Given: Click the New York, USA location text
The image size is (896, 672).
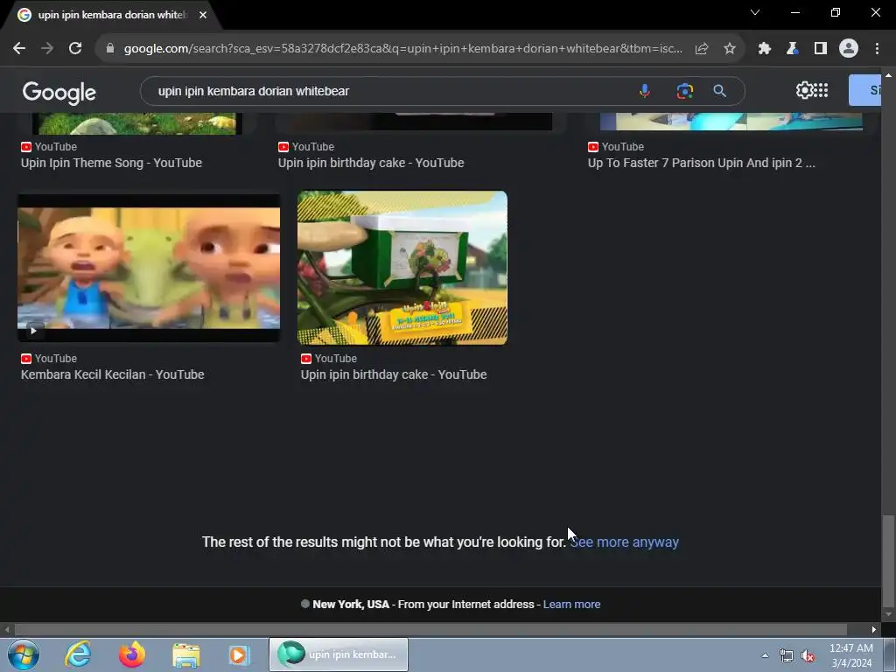Looking at the screenshot, I should pos(351,605).
